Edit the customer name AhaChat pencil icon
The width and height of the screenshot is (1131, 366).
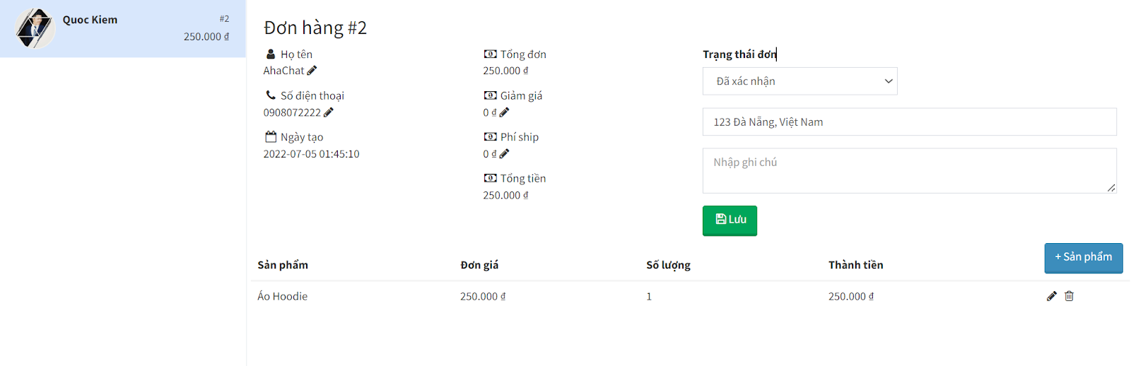pos(312,71)
